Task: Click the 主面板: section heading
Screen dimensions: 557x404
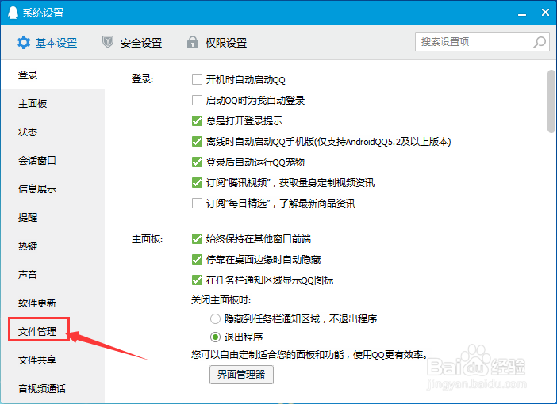Action: (147, 239)
